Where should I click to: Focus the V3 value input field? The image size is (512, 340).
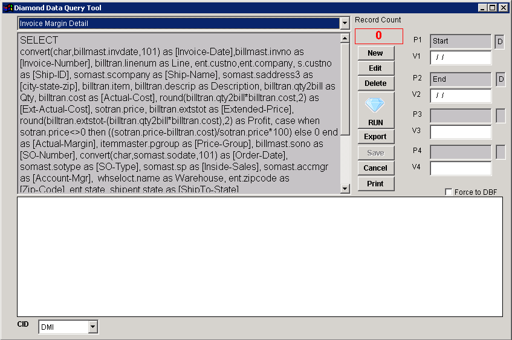(x=460, y=132)
